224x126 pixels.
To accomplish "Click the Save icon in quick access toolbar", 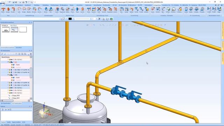I will click(x=13, y=2).
